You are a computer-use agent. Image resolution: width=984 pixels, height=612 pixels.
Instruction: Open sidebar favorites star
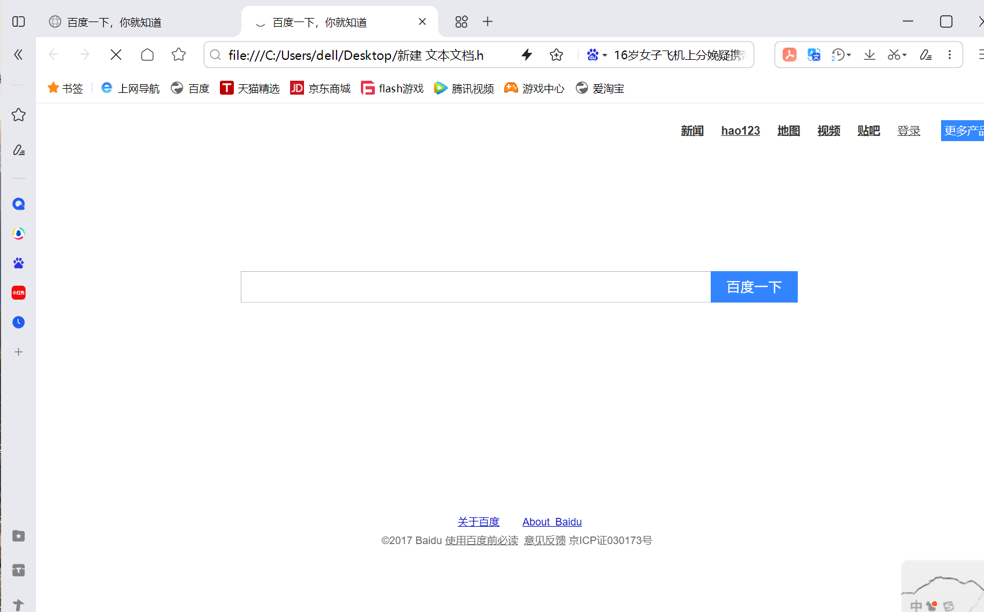click(x=19, y=115)
